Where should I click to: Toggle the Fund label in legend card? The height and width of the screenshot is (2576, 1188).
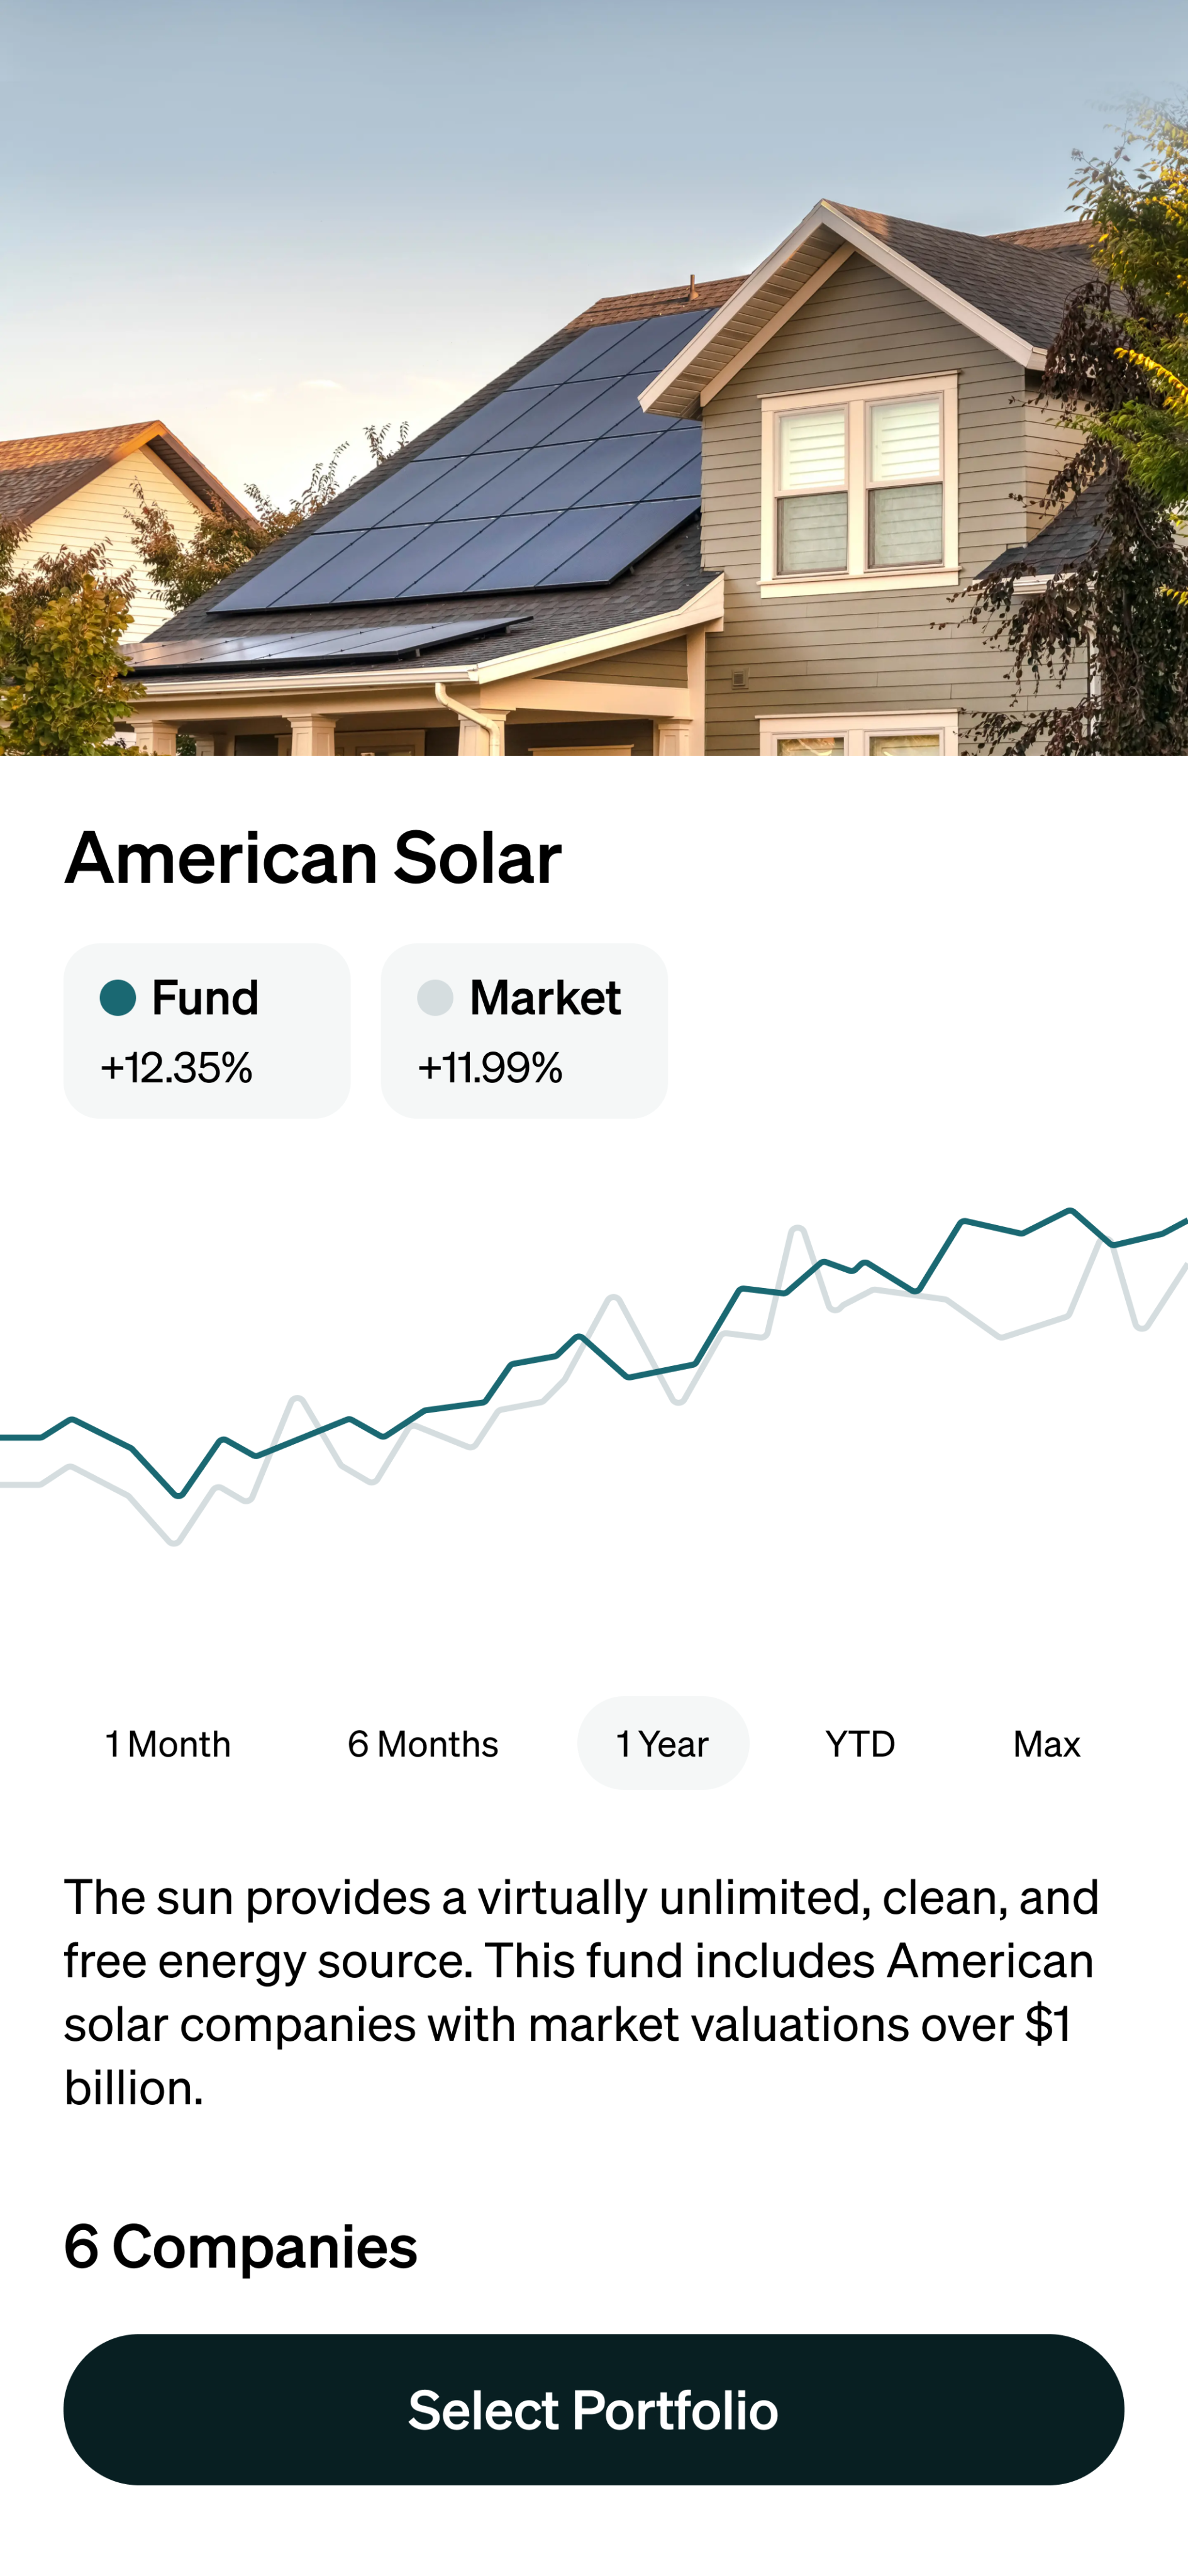(205, 997)
